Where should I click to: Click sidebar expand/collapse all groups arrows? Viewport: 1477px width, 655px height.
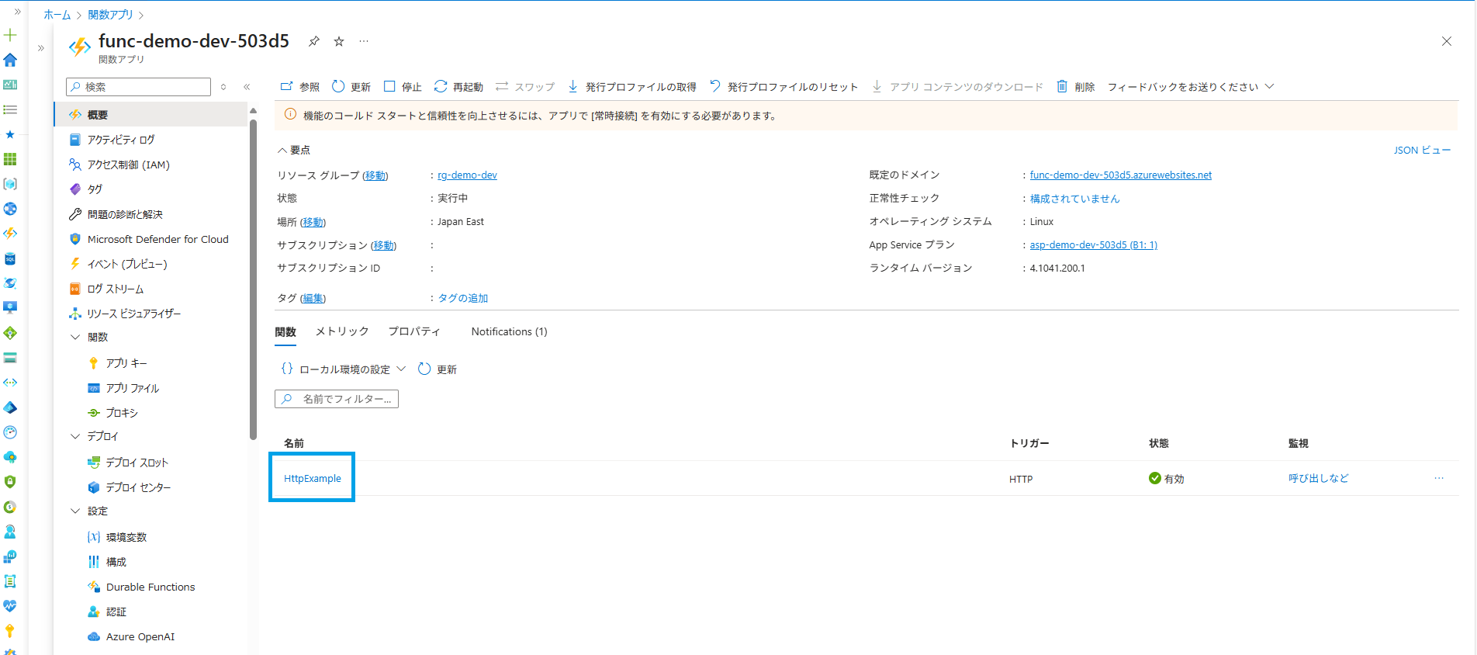coord(223,87)
